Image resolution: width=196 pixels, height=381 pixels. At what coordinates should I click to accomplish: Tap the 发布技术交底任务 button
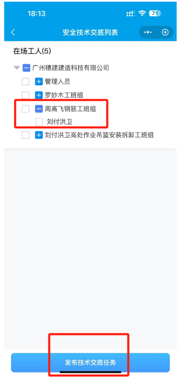(90, 362)
